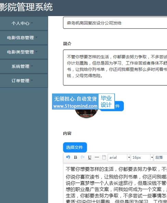Focus the input field containing 森岛帆高回复
Viewport: 167px width, 203px height.
[115, 23]
